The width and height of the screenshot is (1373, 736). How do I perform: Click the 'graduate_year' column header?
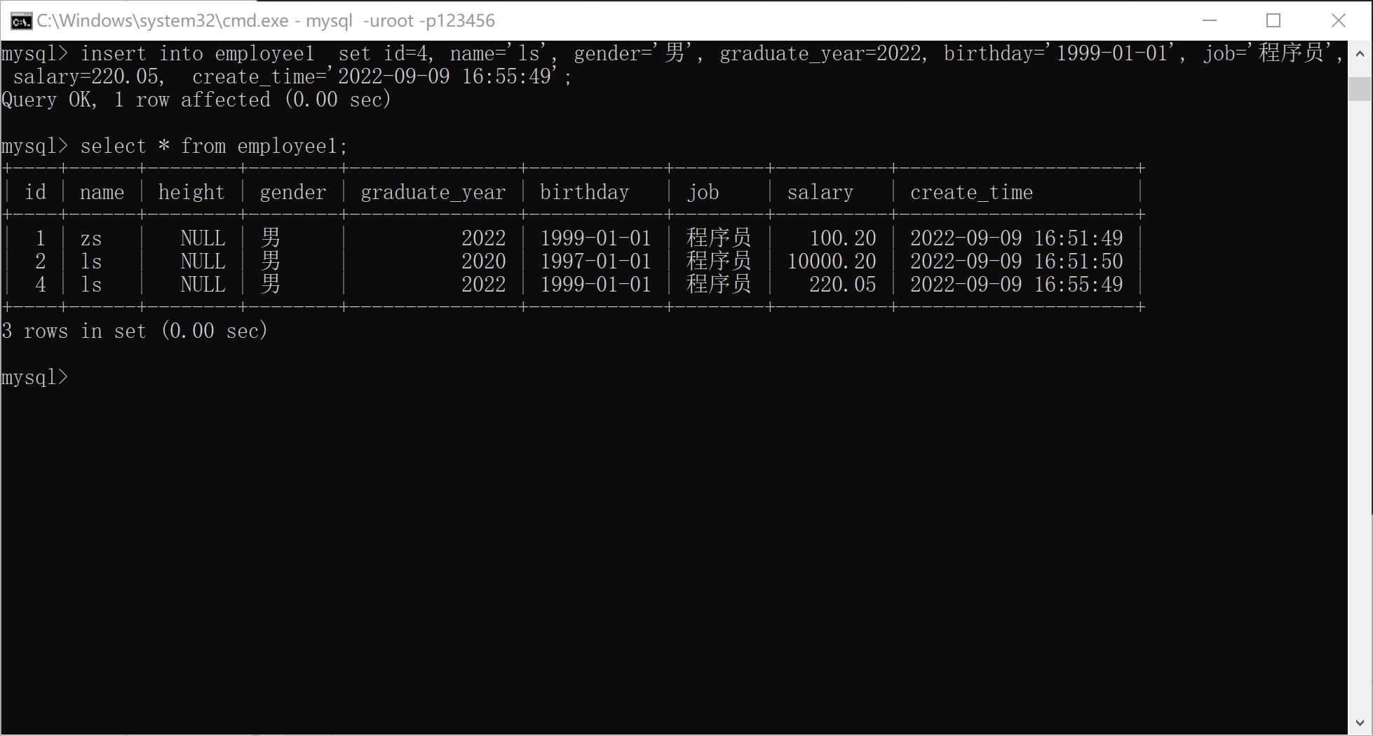(433, 192)
